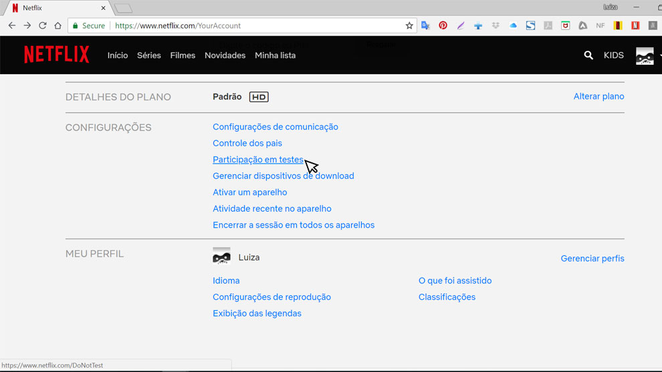The width and height of the screenshot is (662, 372).
Task: Open Netflix search magnifier icon
Action: (588, 55)
